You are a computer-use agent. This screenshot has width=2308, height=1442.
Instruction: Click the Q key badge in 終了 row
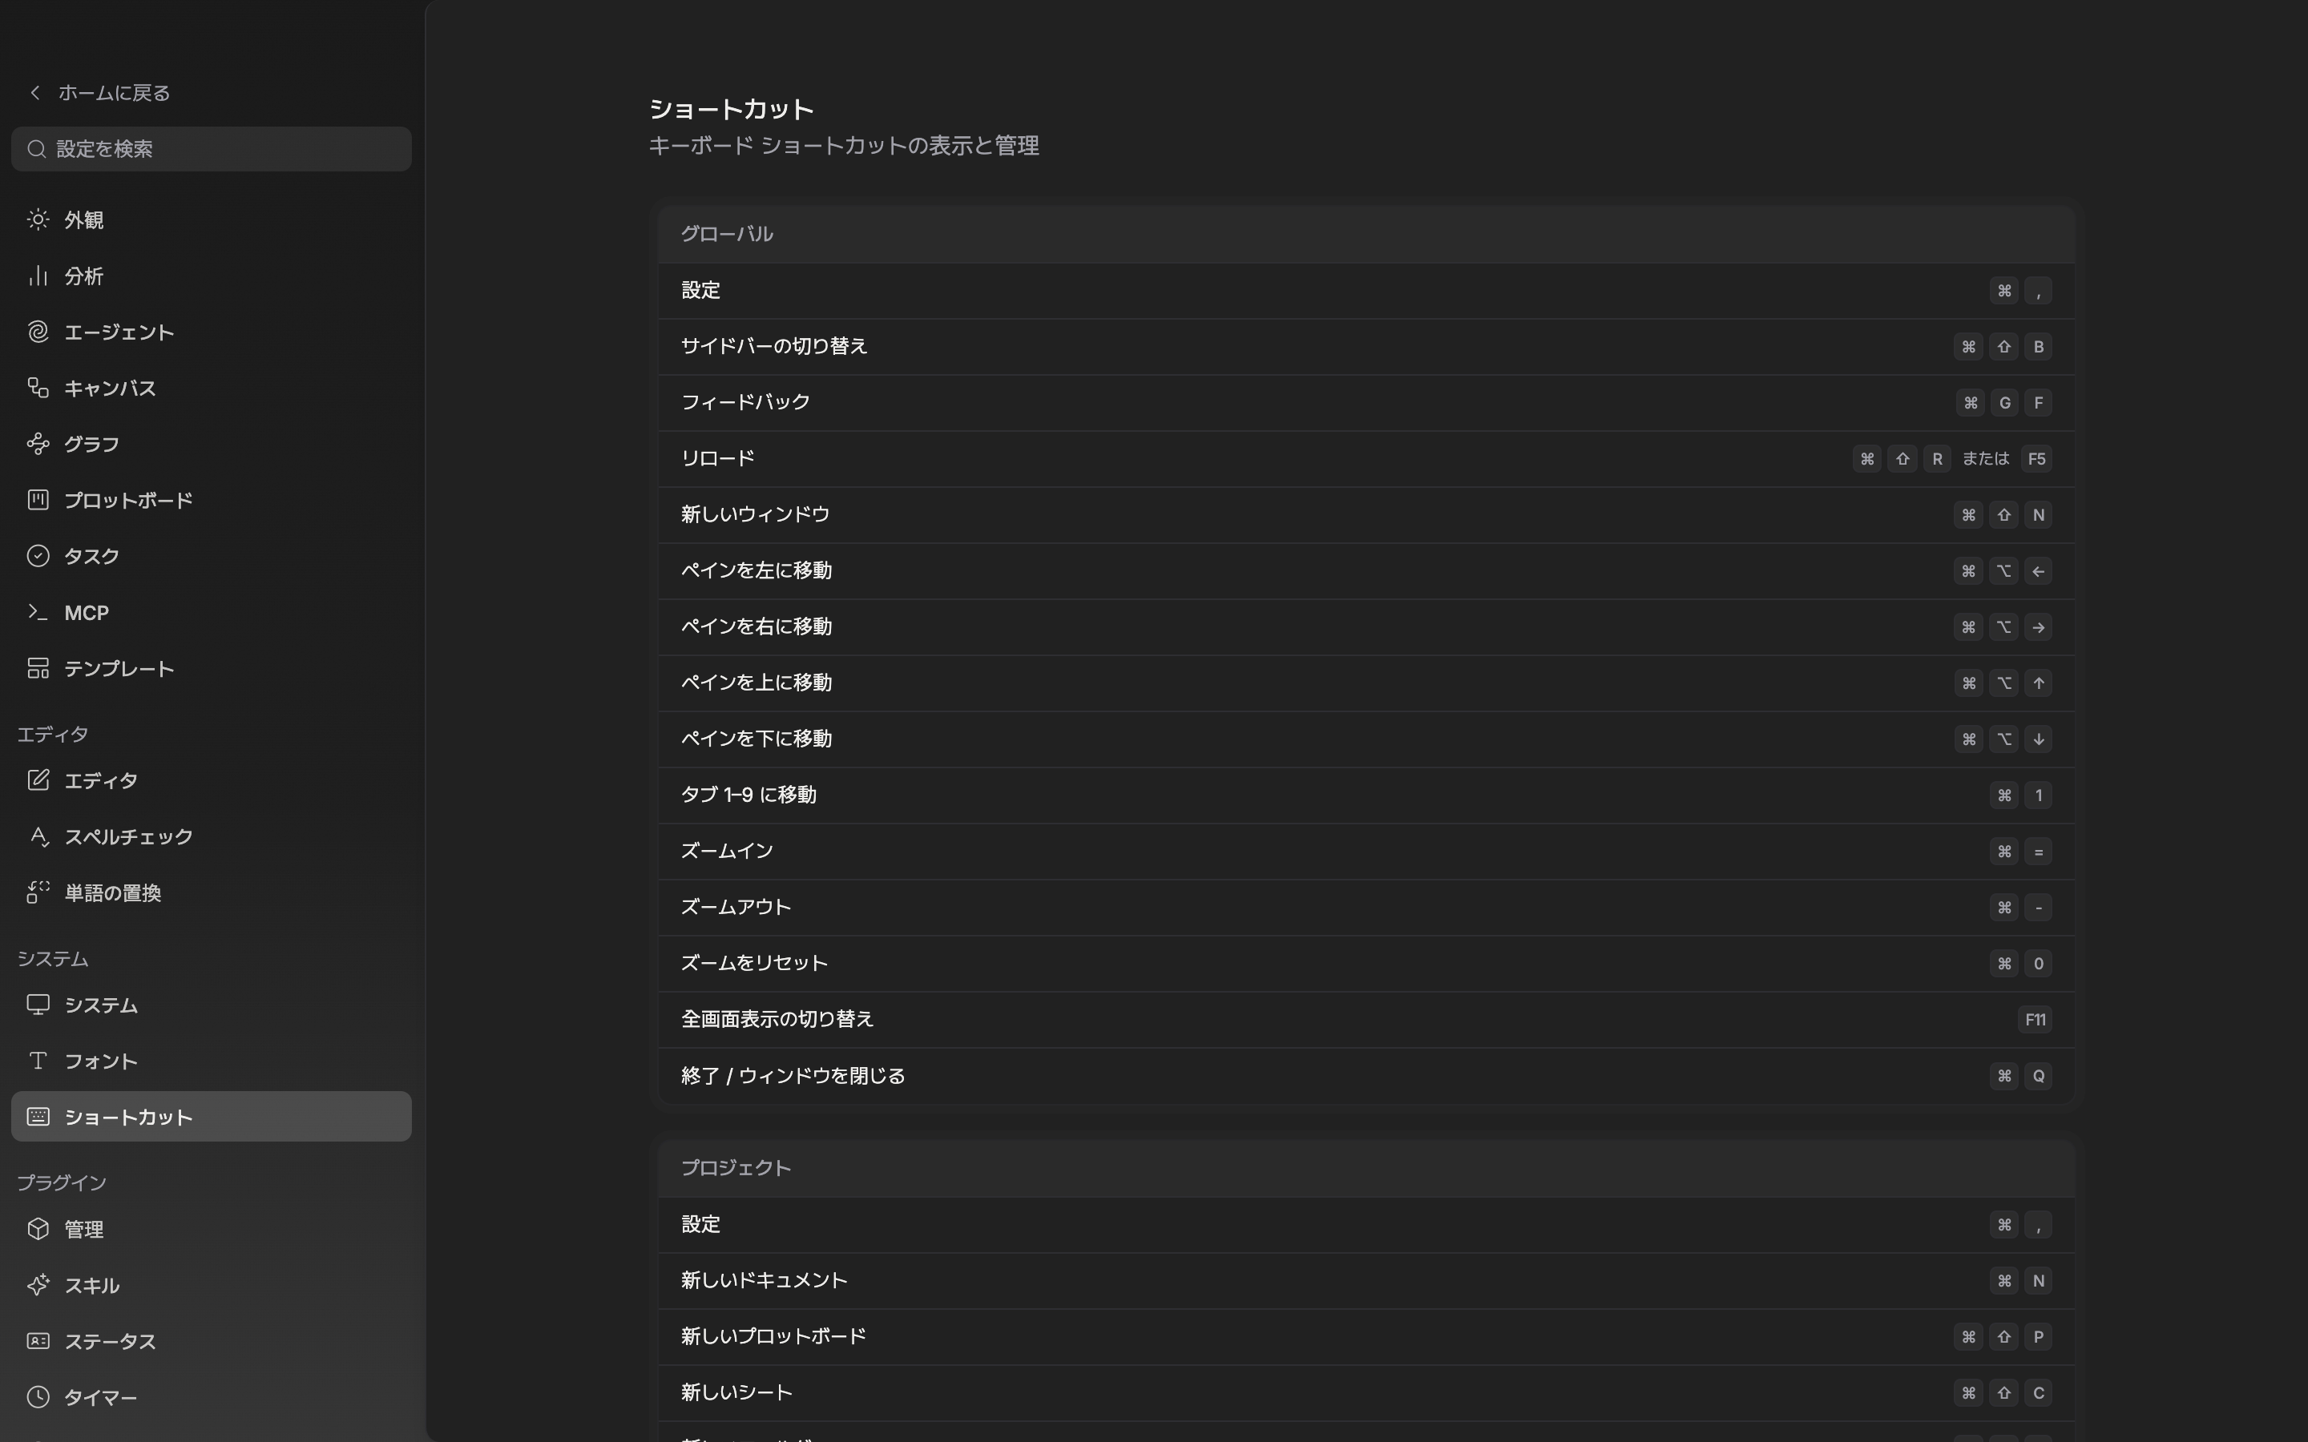(x=2038, y=1076)
